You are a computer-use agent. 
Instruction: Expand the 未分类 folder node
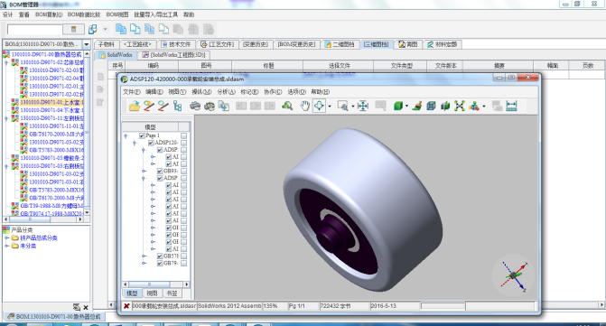click(x=7, y=246)
